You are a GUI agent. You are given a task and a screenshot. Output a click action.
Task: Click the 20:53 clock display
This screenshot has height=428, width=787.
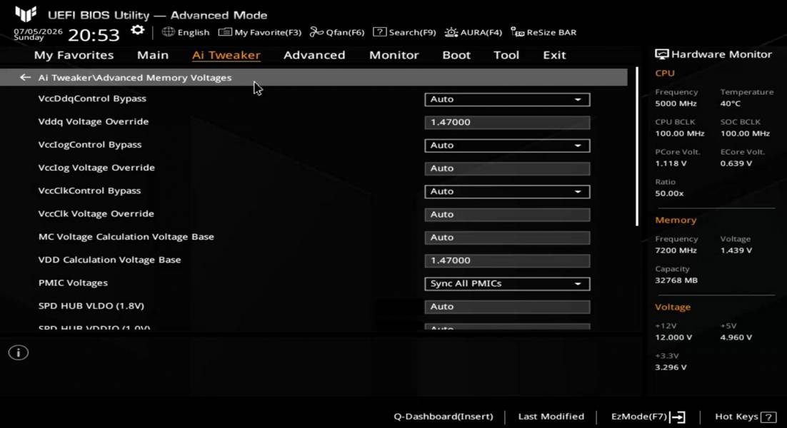point(94,35)
